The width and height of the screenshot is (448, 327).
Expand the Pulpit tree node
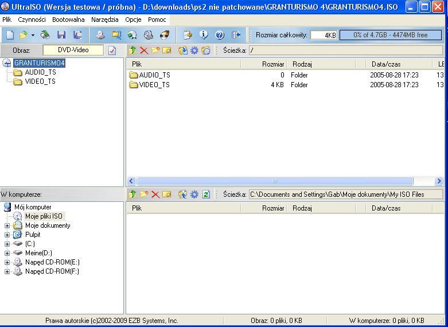pos(7,235)
